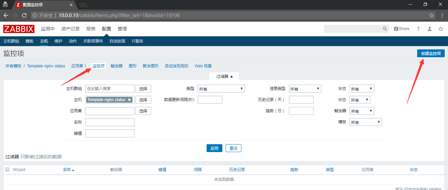Switch to the Web 场景 tab
448x190 pixels.
click(203, 66)
